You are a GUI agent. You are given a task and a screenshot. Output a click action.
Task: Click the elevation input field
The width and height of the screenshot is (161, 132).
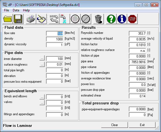pos(55,76)
